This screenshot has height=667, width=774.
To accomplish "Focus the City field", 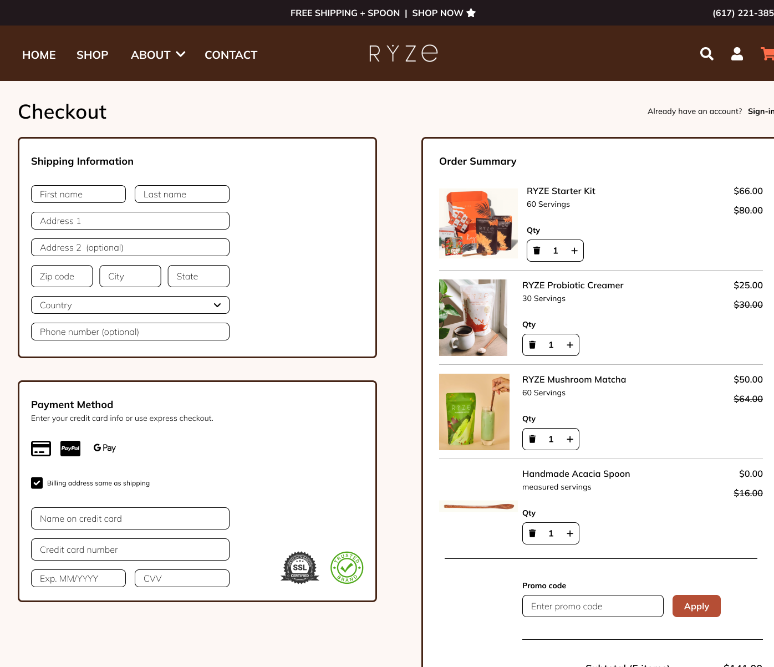I will click(x=130, y=276).
